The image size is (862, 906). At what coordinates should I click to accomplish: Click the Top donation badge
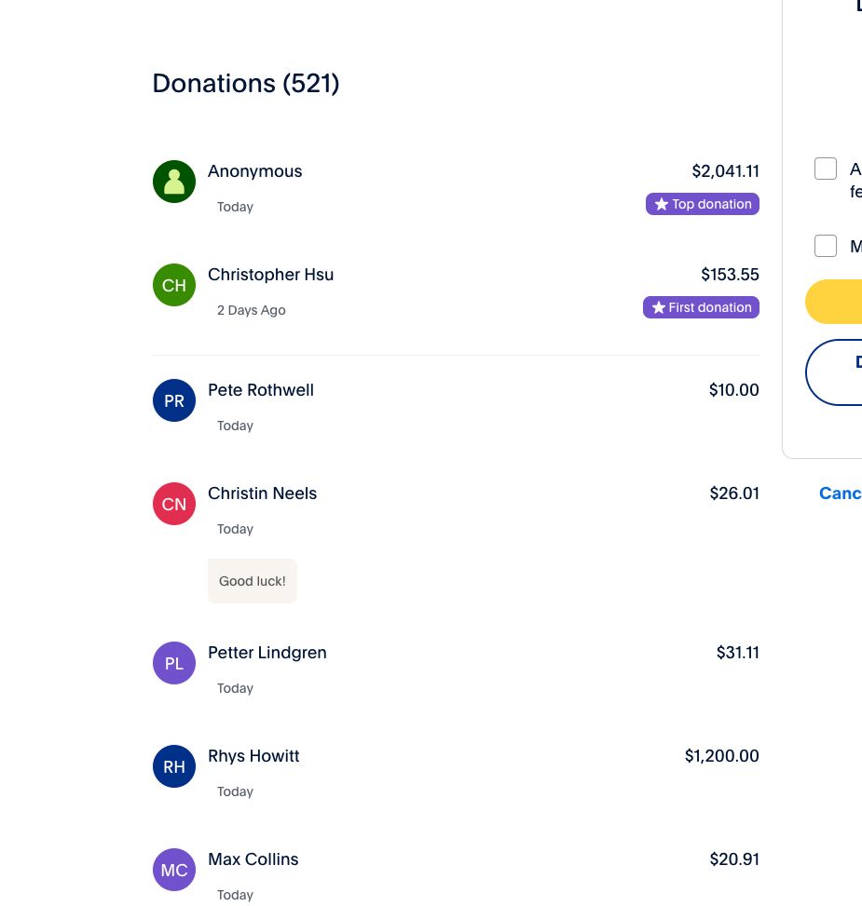[x=703, y=204]
